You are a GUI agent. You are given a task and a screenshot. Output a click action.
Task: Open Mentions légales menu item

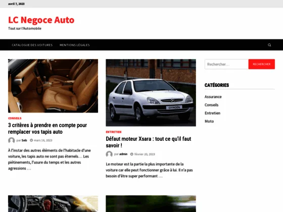pos(75,45)
